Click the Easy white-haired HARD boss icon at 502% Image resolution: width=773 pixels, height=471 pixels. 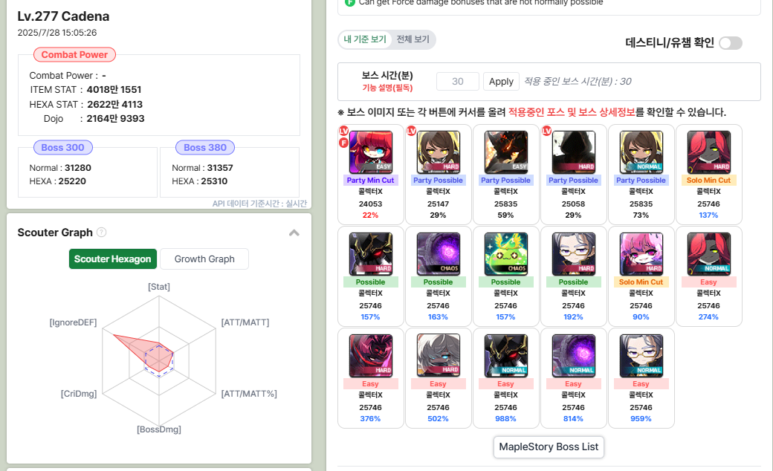click(x=439, y=355)
